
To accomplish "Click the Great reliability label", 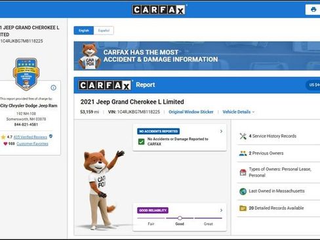I will click(x=208, y=224).
